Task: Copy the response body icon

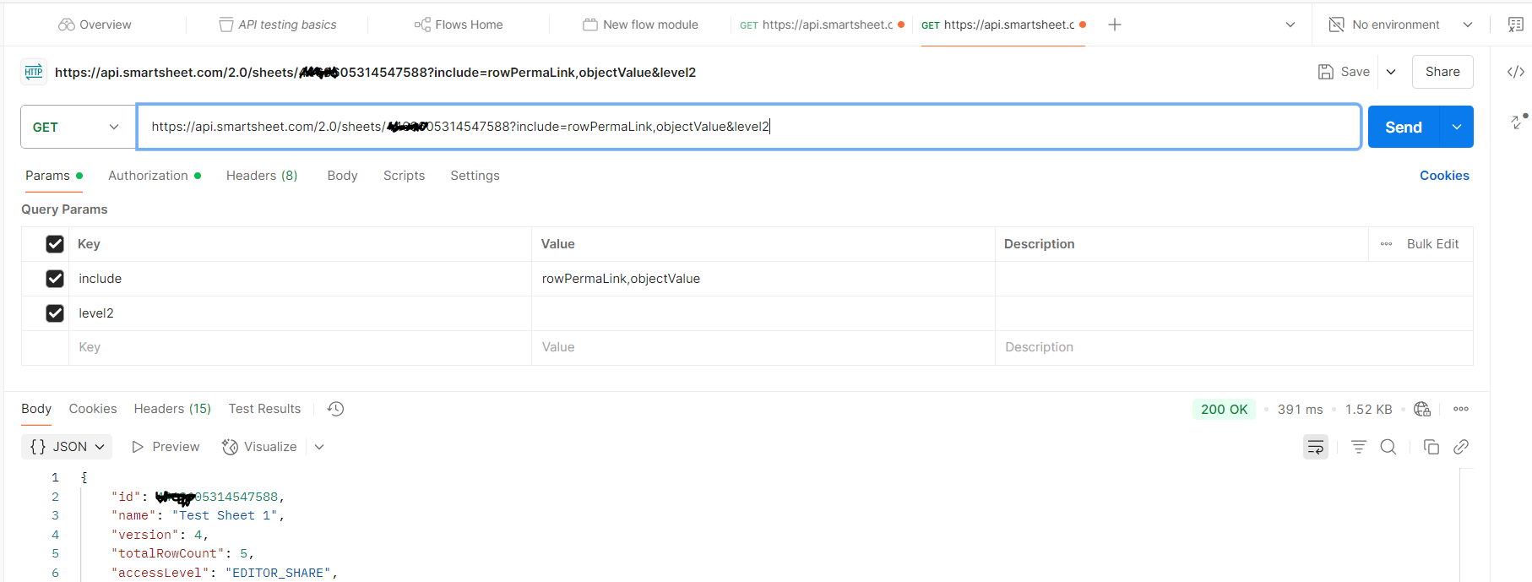Action: (1431, 447)
